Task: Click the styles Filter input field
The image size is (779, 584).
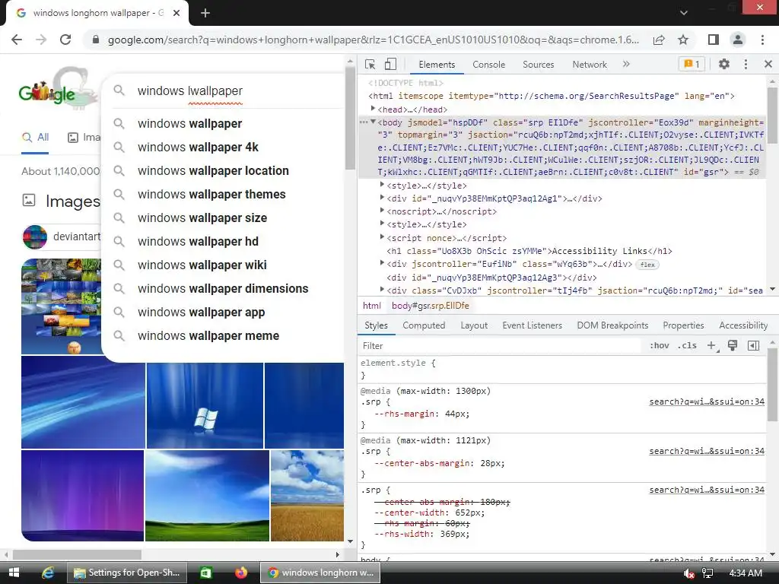Action: click(501, 346)
